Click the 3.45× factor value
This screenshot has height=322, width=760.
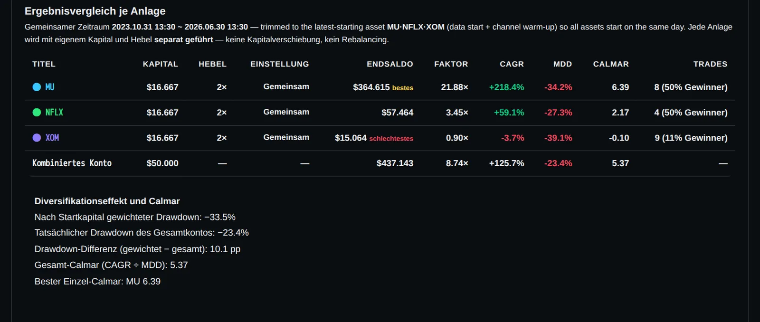click(457, 113)
